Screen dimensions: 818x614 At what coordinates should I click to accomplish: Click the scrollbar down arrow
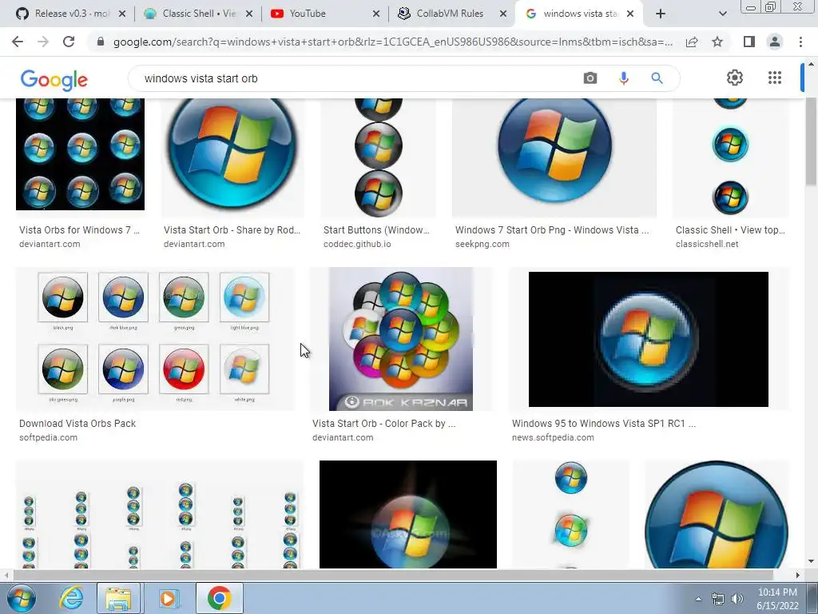[812, 561]
